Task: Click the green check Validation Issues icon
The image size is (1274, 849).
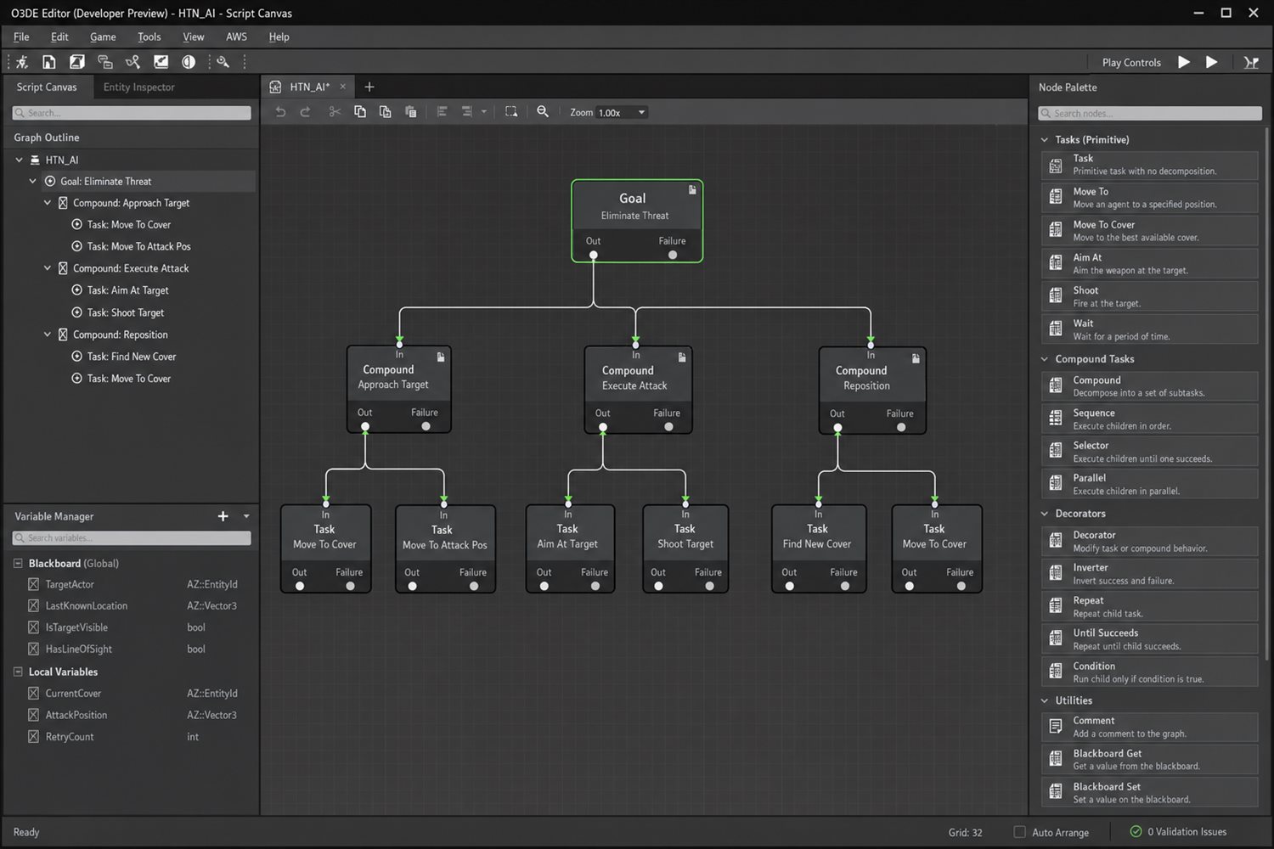Action: point(1136,831)
